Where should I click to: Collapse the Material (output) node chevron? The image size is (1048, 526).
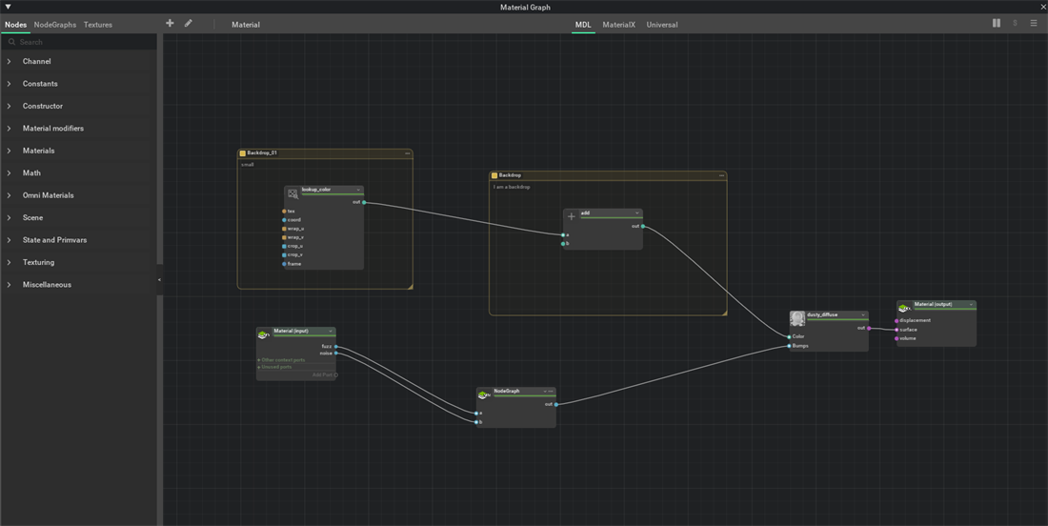971,305
